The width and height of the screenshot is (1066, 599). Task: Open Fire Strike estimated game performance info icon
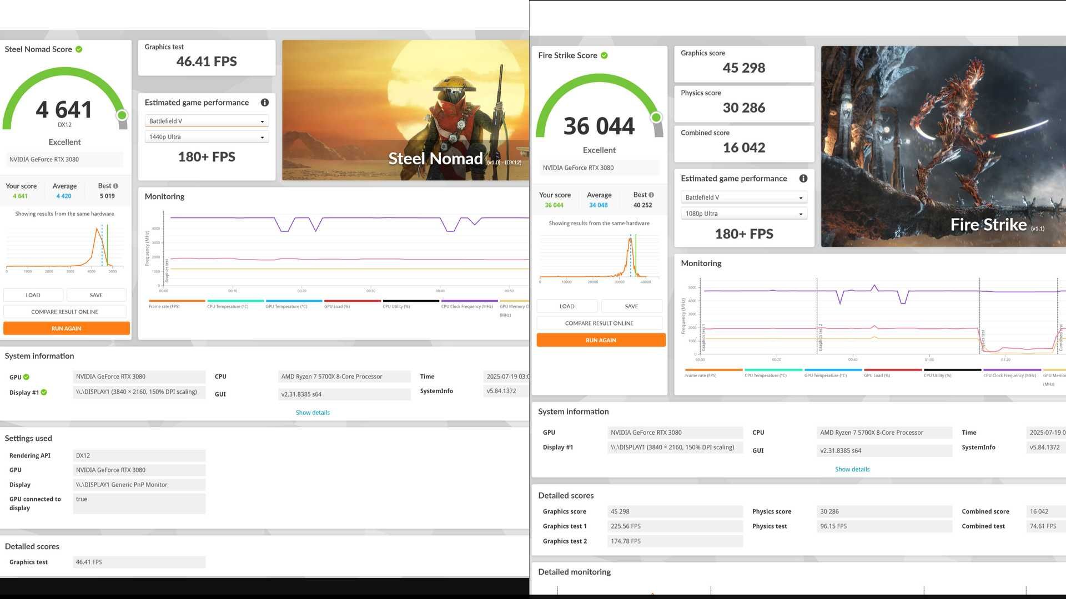point(803,179)
